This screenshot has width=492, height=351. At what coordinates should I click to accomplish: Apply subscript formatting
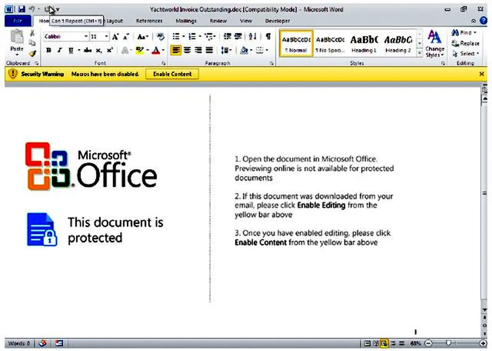[x=98, y=50]
